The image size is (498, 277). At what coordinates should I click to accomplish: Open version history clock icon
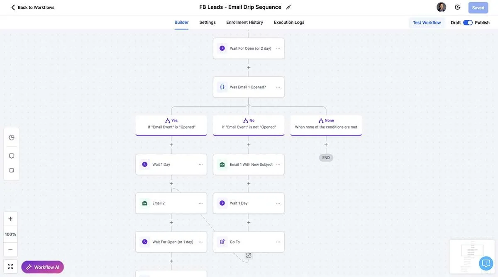tap(457, 7)
